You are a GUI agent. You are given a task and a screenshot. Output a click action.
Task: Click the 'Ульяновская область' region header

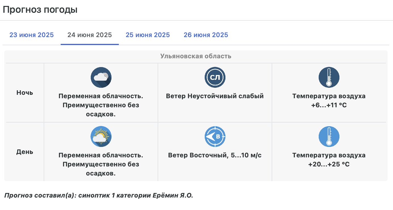(x=196, y=56)
